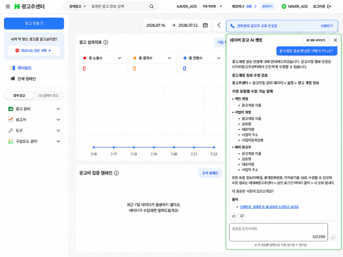The width and height of the screenshot is (343, 257).
Task: Open the 총 노출수 metric dropdown
Action: pos(119,58)
